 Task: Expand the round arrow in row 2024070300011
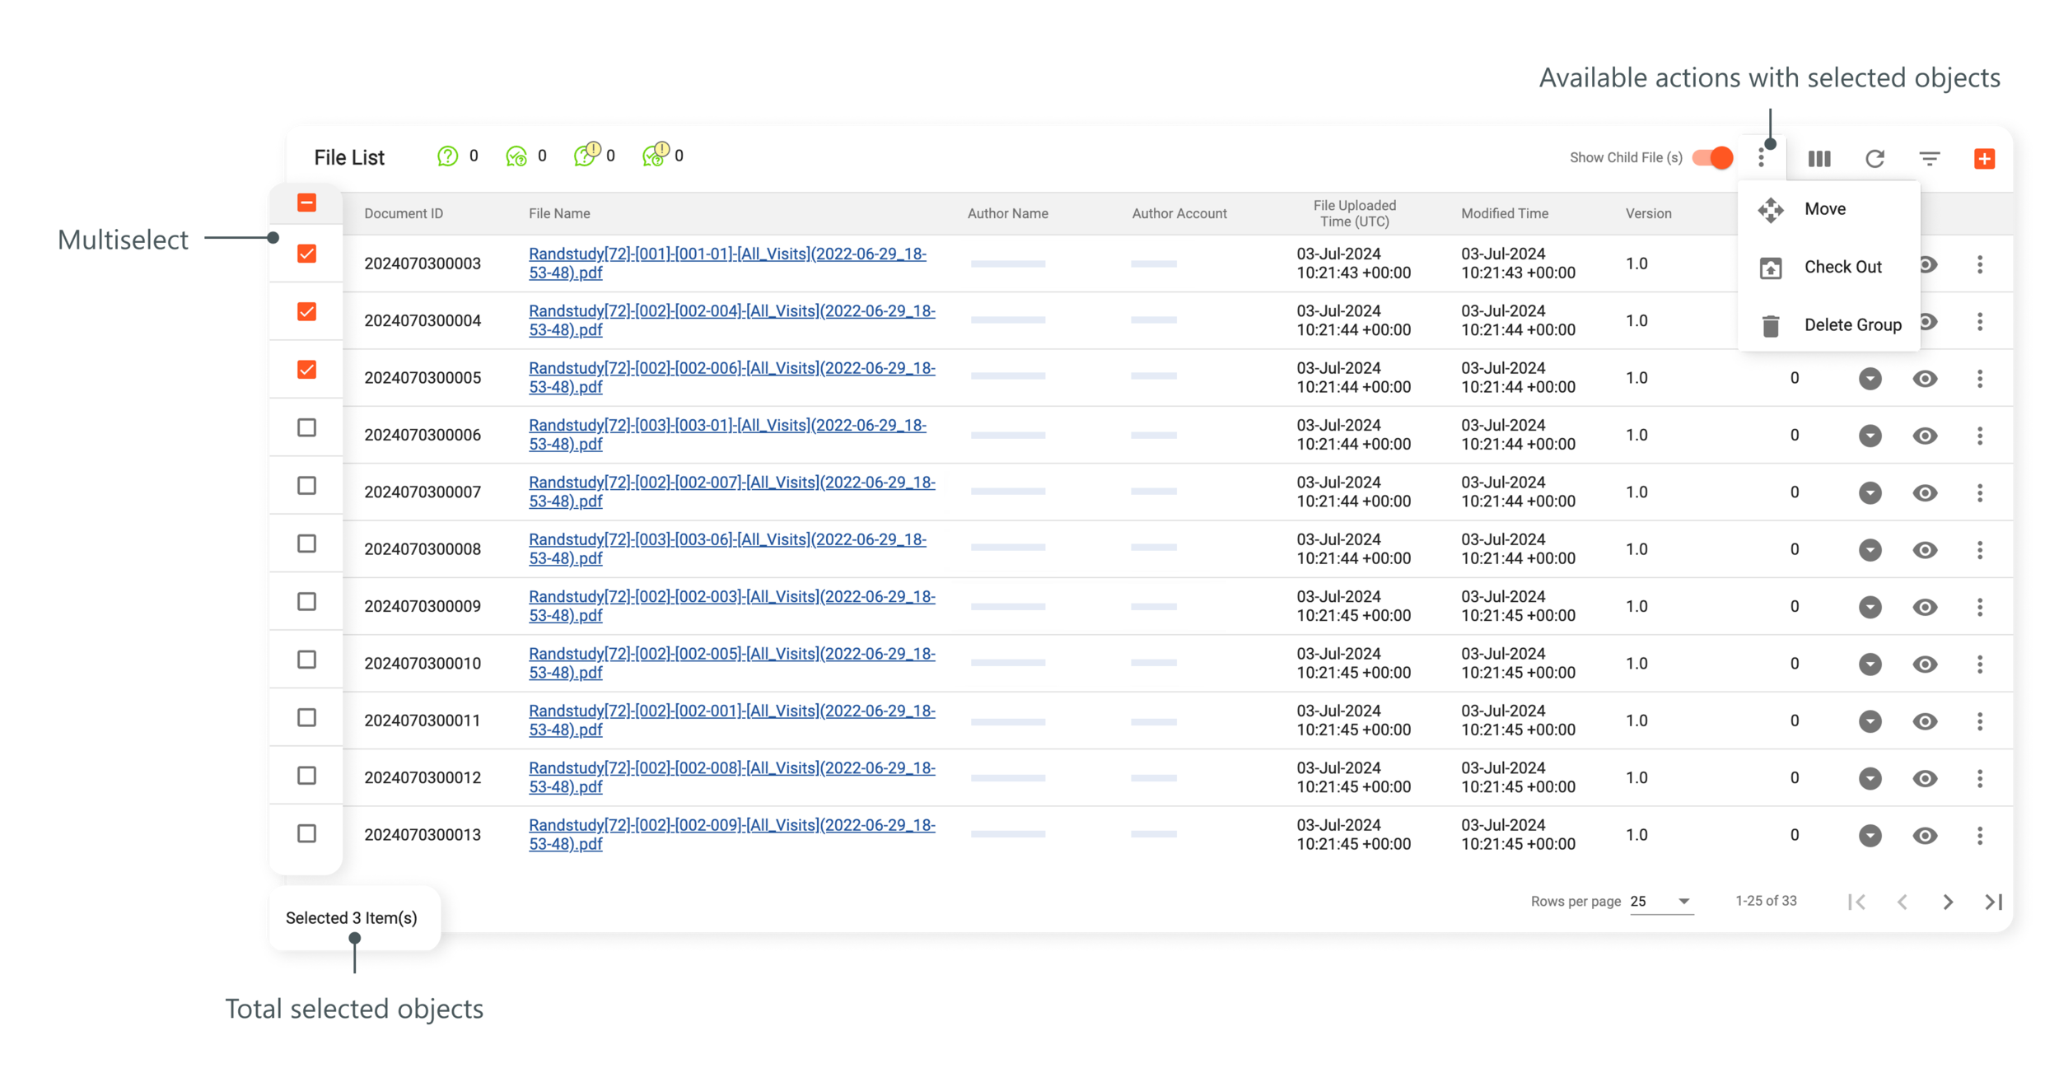[1870, 721]
